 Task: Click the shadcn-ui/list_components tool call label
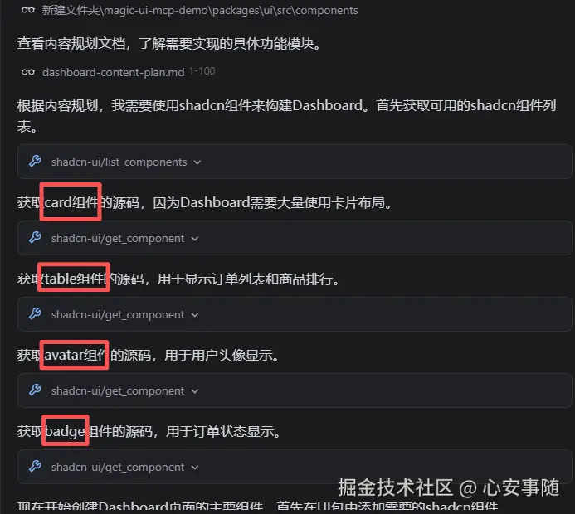[119, 162]
